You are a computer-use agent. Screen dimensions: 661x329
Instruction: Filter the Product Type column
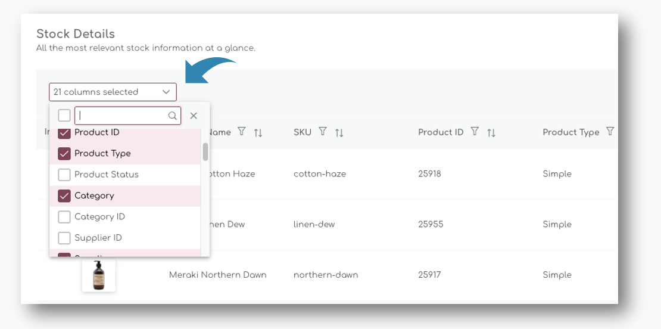coord(610,132)
